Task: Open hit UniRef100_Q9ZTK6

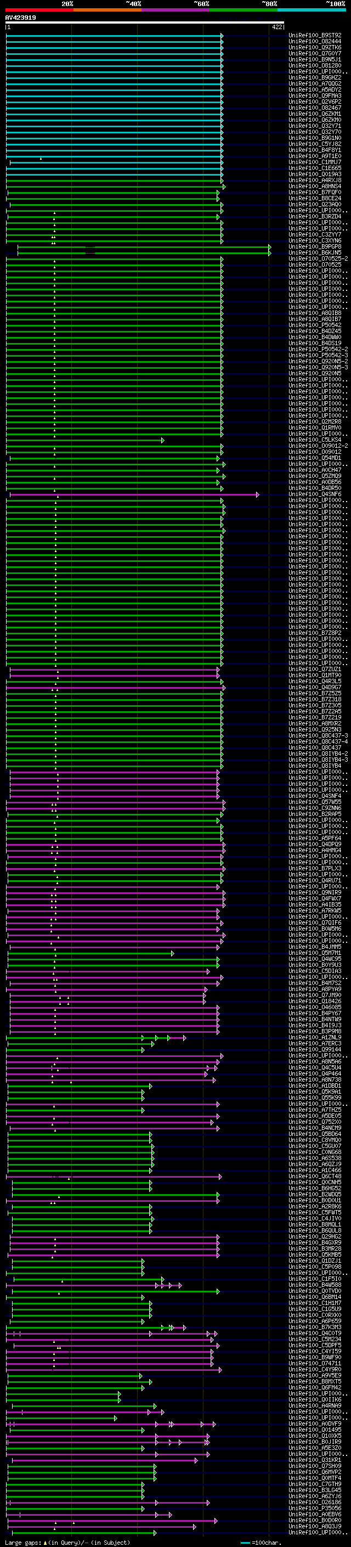Action: tap(315, 47)
